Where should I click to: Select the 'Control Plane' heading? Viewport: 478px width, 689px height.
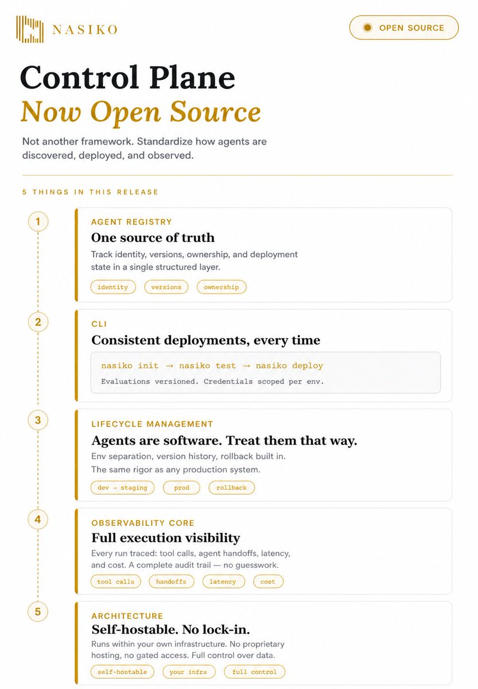[x=127, y=78]
